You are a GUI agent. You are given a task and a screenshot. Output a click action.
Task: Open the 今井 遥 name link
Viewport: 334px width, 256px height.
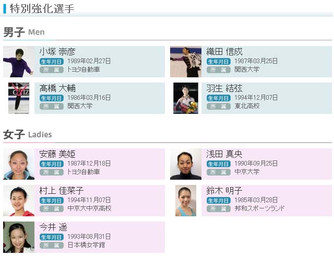[x=54, y=227]
